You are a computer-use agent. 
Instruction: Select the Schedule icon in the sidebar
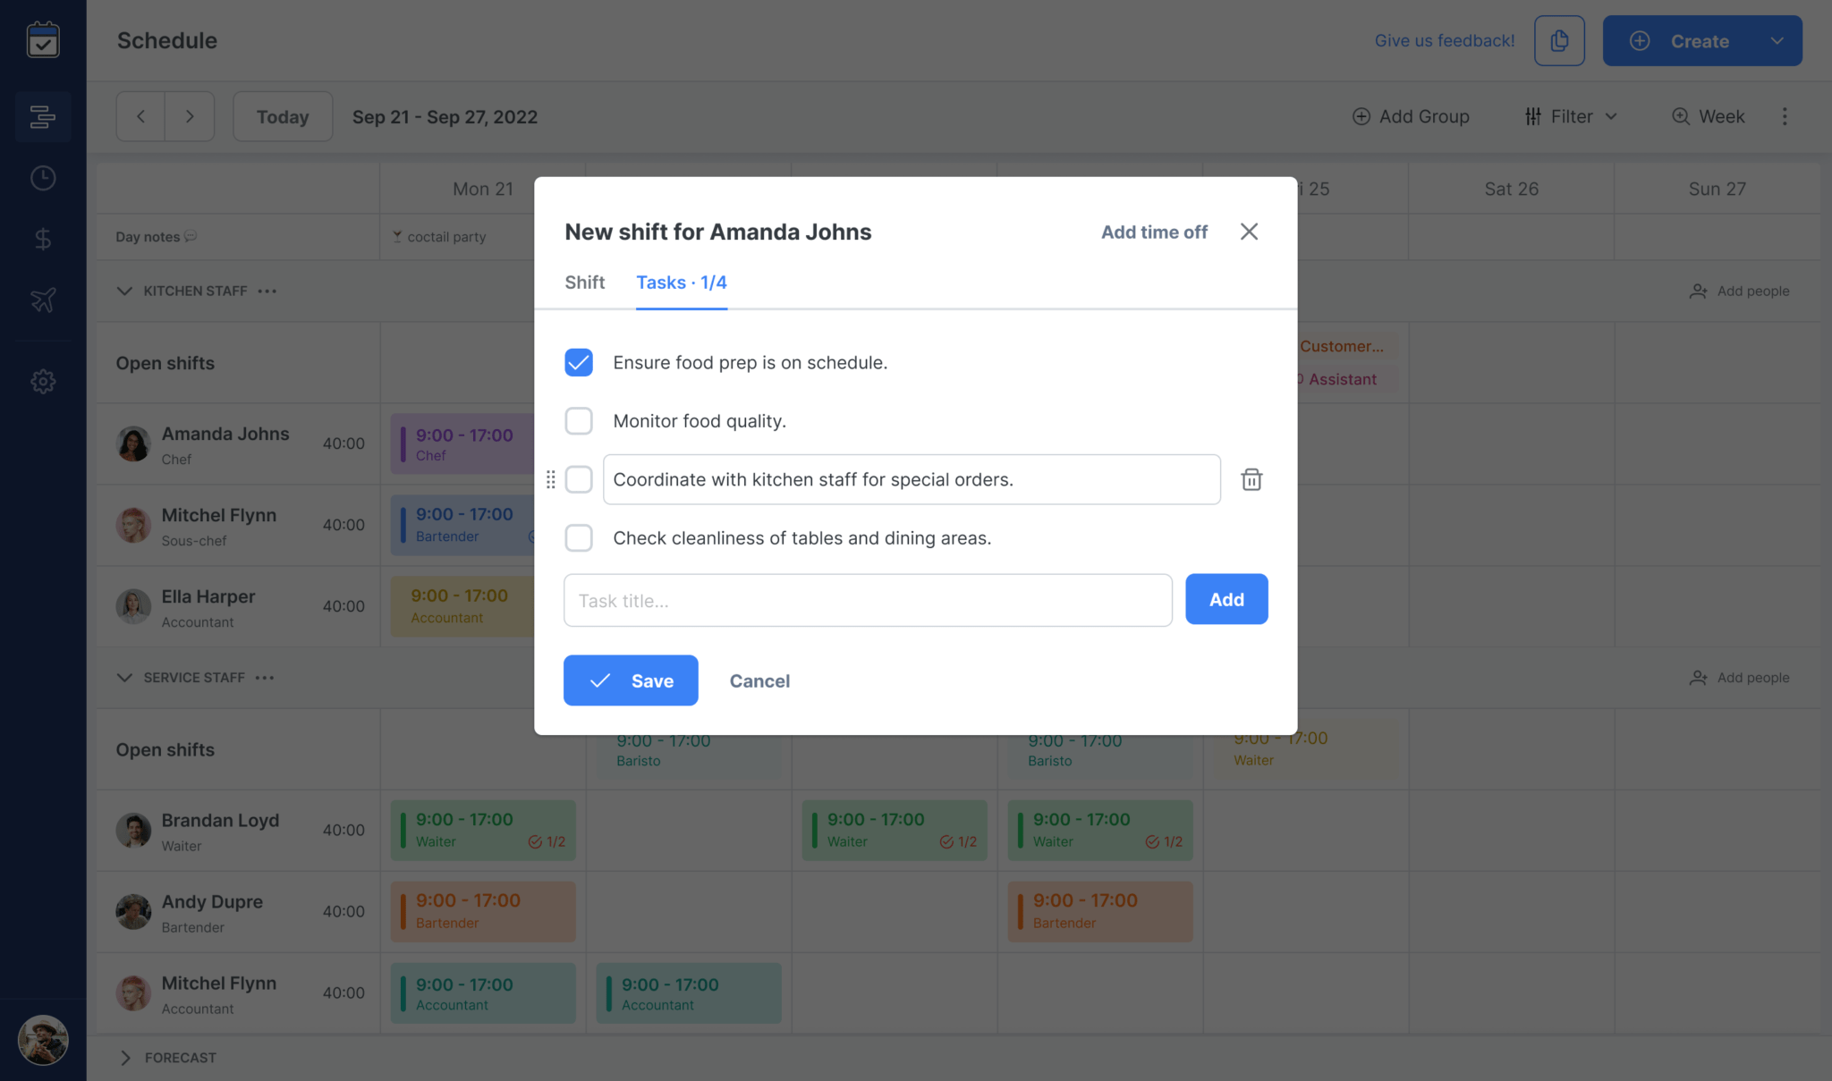(x=42, y=116)
